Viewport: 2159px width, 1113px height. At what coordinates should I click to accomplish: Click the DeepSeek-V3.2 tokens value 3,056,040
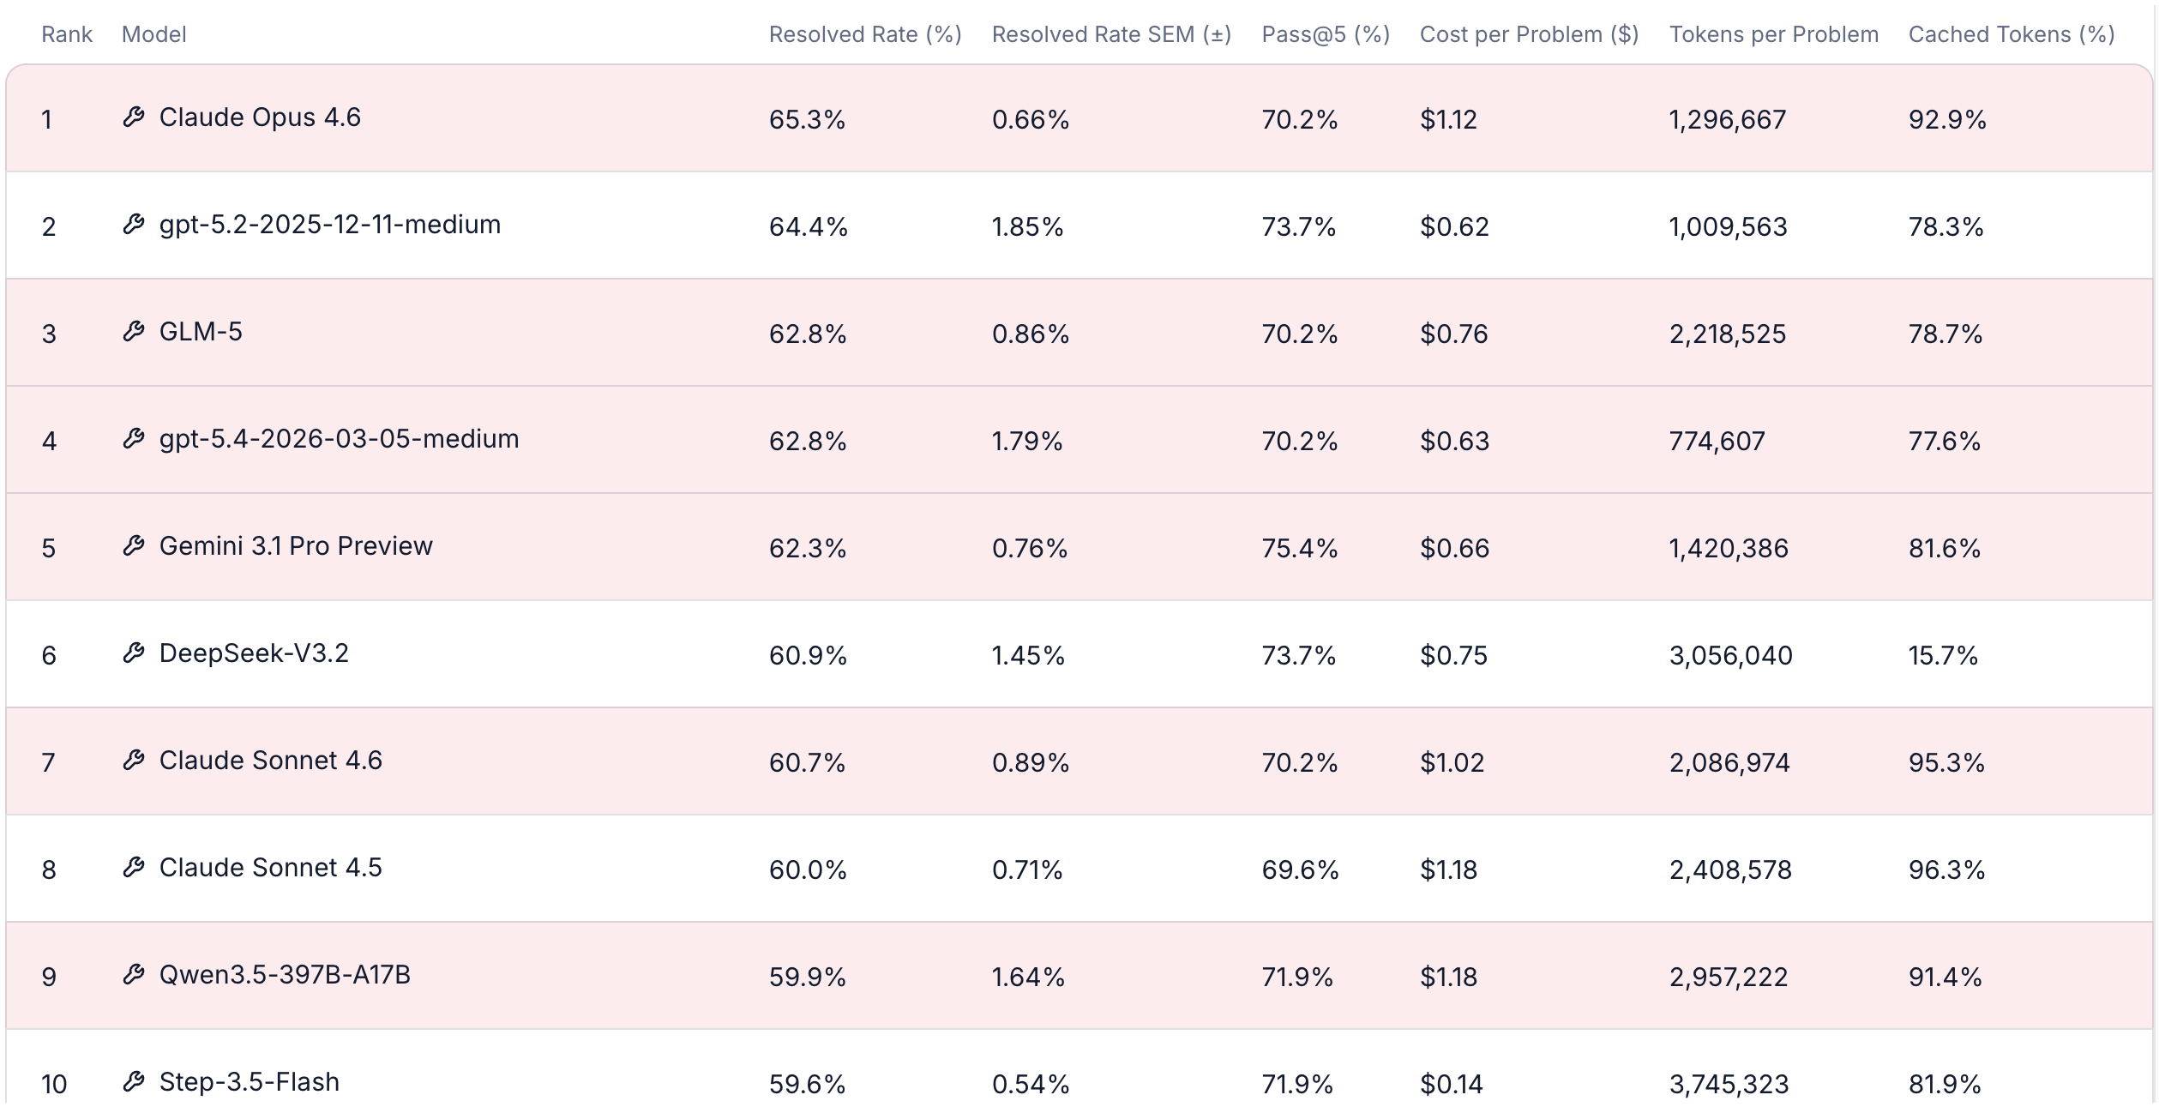pyautogui.click(x=1730, y=656)
